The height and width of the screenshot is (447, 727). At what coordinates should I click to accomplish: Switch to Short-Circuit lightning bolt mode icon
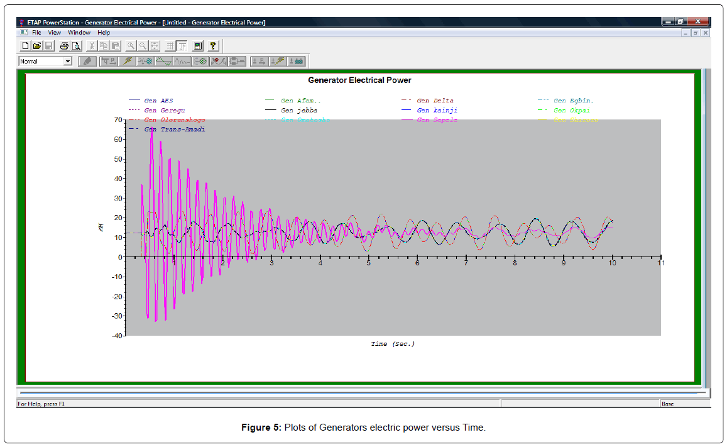coord(127,61)
